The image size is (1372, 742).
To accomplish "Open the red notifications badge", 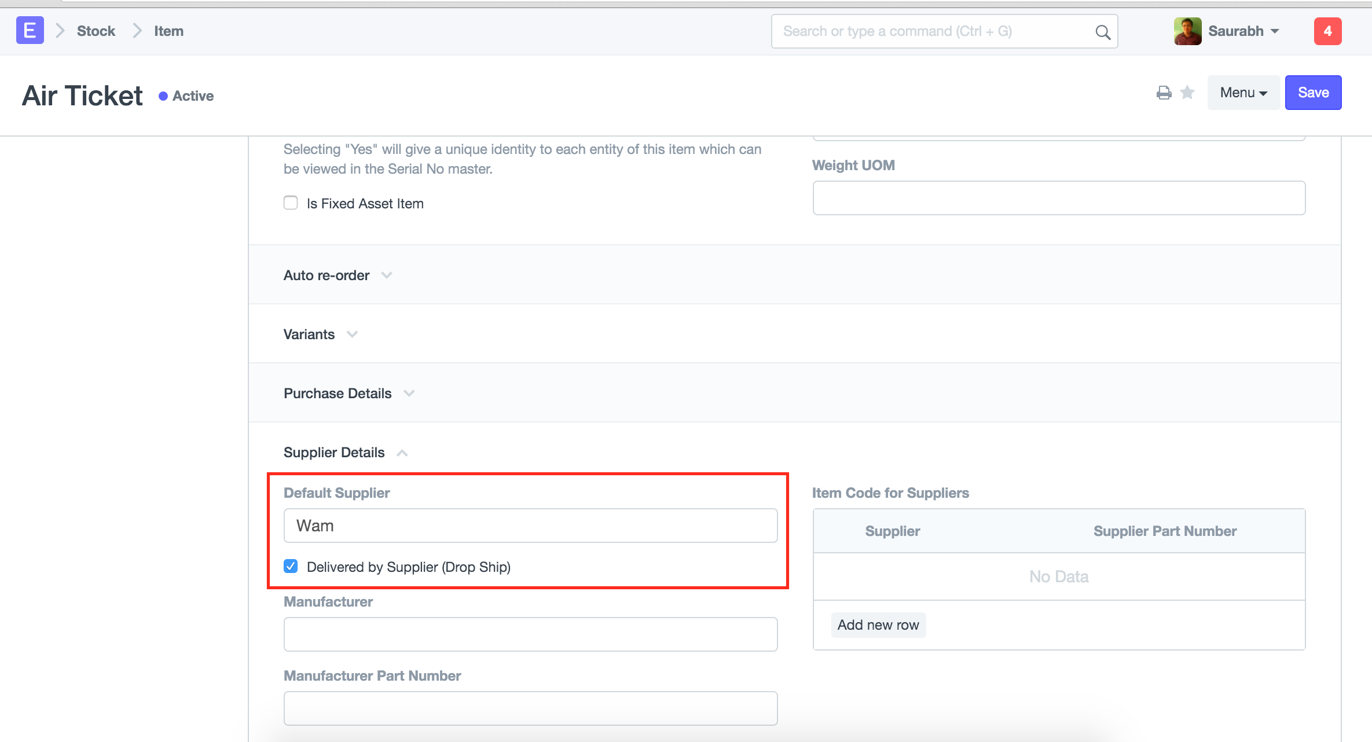I will pyautogui.click(x=1327, y=31).
